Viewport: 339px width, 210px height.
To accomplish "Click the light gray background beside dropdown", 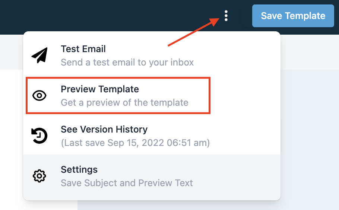I will pos(310,130).
